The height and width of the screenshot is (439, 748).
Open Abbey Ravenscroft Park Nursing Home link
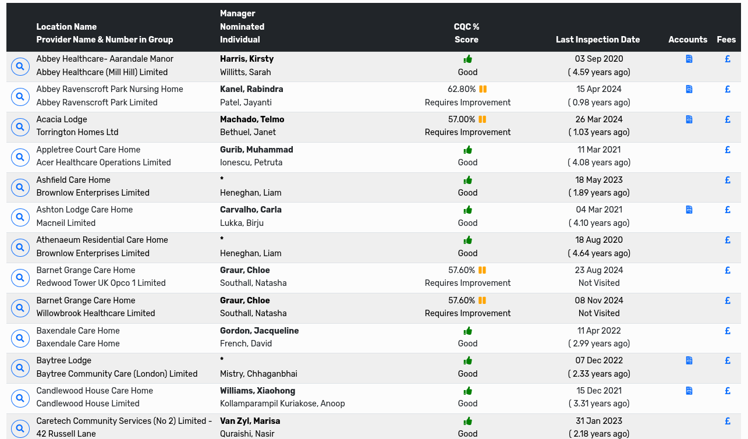point(109,89)
